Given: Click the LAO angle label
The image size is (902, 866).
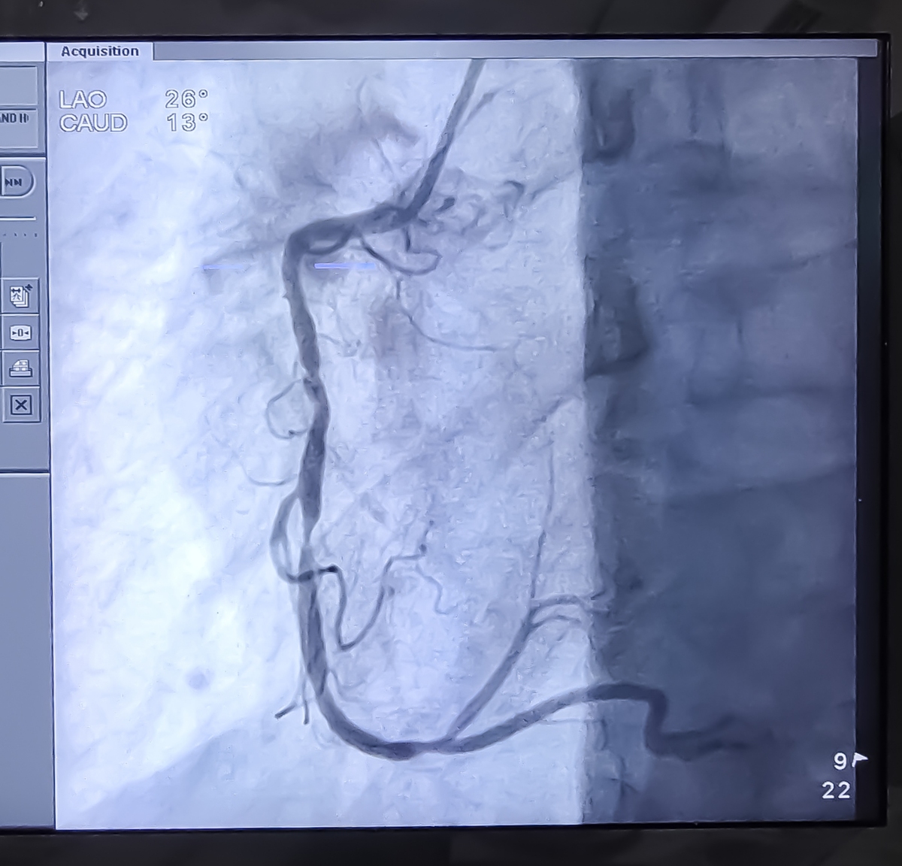Looking at the screenshot, I should (x=83, y=99).
